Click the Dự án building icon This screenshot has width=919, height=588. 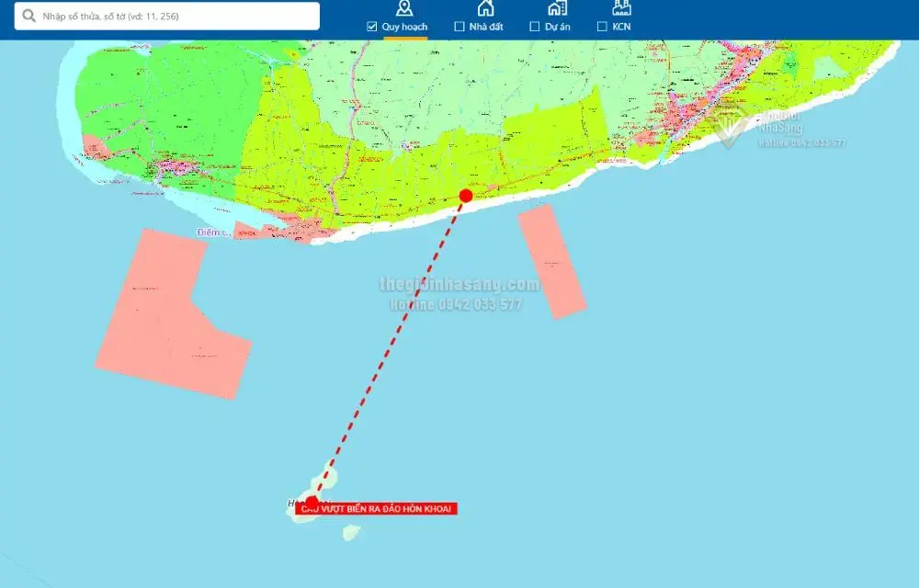point(557,8)
